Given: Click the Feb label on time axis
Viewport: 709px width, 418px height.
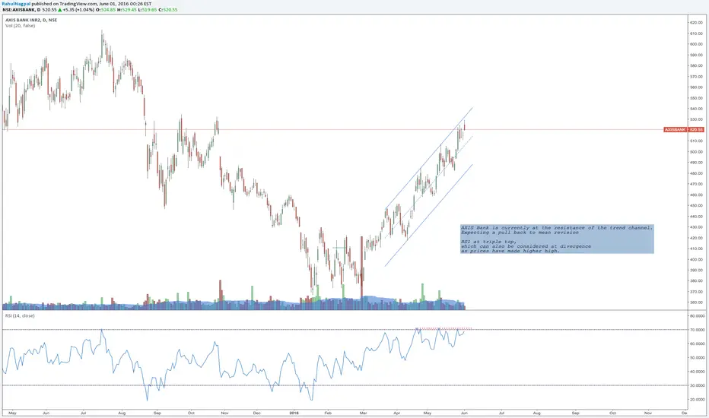Looking at the screenshot, I should click(329, 413).
